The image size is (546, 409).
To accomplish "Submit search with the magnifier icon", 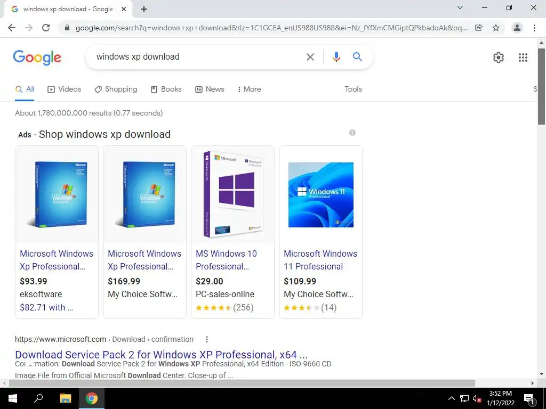I will point(357,56).
